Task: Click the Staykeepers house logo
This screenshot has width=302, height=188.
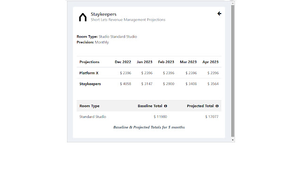Action: 83,17
